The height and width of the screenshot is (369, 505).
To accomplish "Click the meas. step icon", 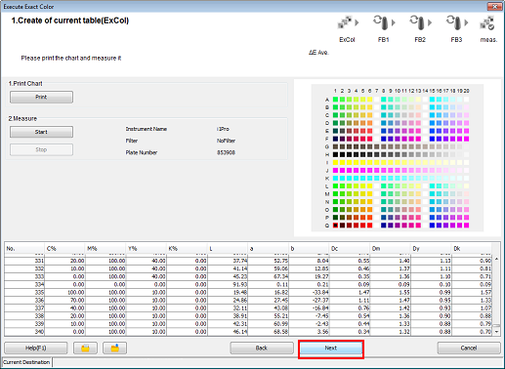I will 487,22.
